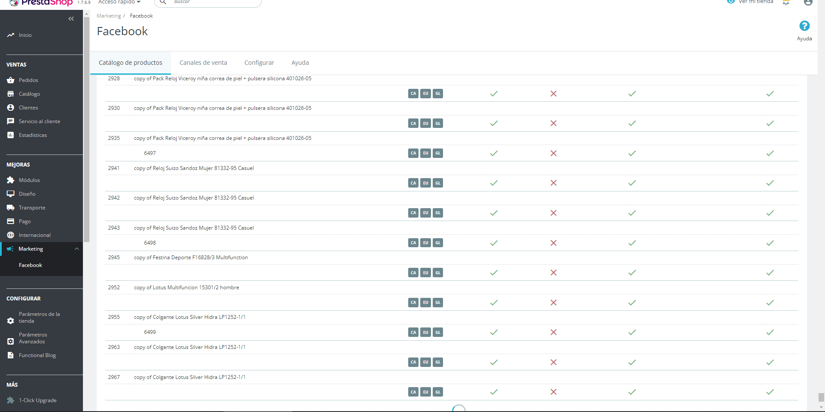The width and height of the screenshot is (825, 412).
Task: Open the Acceso rápido dropdown
Action: pyautogui.click(x=119, y=2)
